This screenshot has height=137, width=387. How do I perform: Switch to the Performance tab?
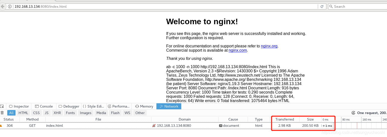pos(119,106)
